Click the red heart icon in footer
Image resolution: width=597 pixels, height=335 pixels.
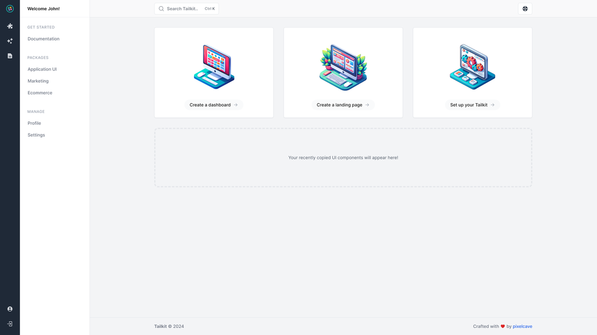coord(503,327)
